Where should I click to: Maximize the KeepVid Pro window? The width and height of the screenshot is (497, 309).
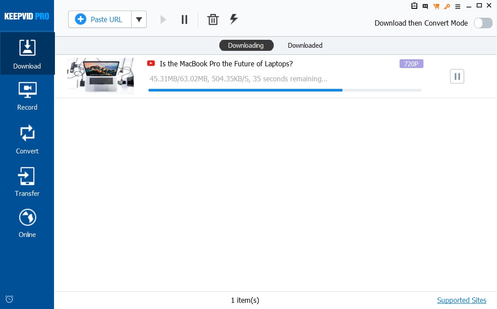tap(479, 5)
